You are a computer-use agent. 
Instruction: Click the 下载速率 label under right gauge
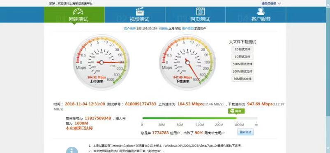(182, 81)
